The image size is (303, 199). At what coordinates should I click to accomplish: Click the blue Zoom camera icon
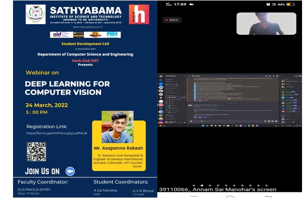coord(70,171)
